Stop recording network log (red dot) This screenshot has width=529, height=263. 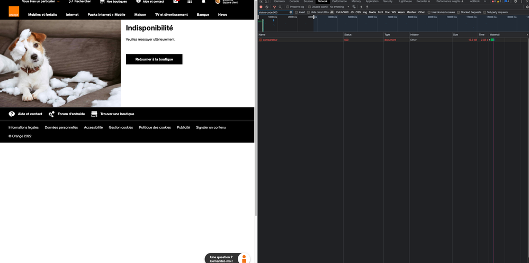coord(261,7)
